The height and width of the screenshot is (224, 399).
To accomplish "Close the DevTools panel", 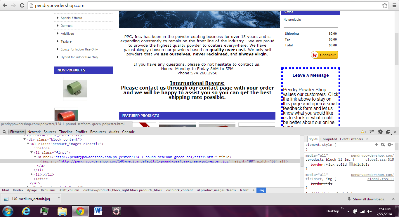I will pos(395,132).
